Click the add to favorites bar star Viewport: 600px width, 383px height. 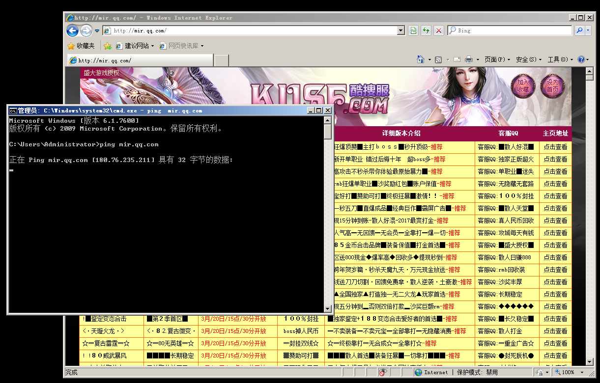tap(108, 46)
